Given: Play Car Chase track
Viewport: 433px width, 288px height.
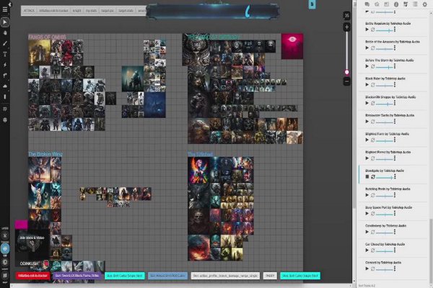Looking at the screenshot, I should pos(367,251).
